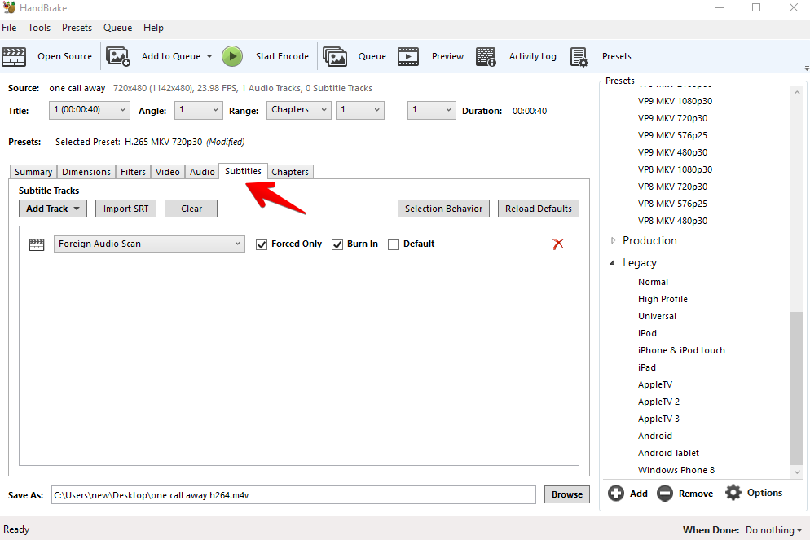Click the presets scrollbar down arrow
This screenshot has height=540, width=810.
coord(797,472)
